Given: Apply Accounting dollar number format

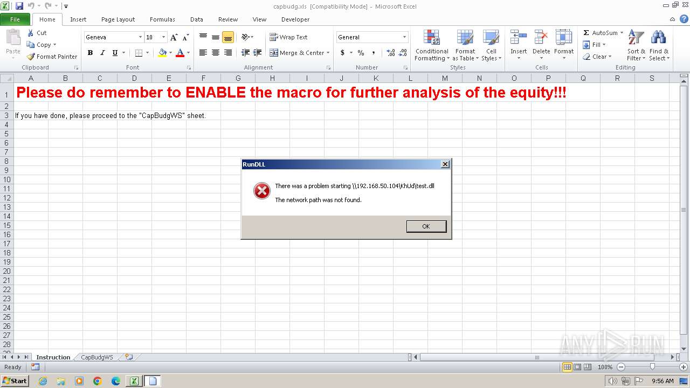Looking at the screenshot, I should 342,53.
